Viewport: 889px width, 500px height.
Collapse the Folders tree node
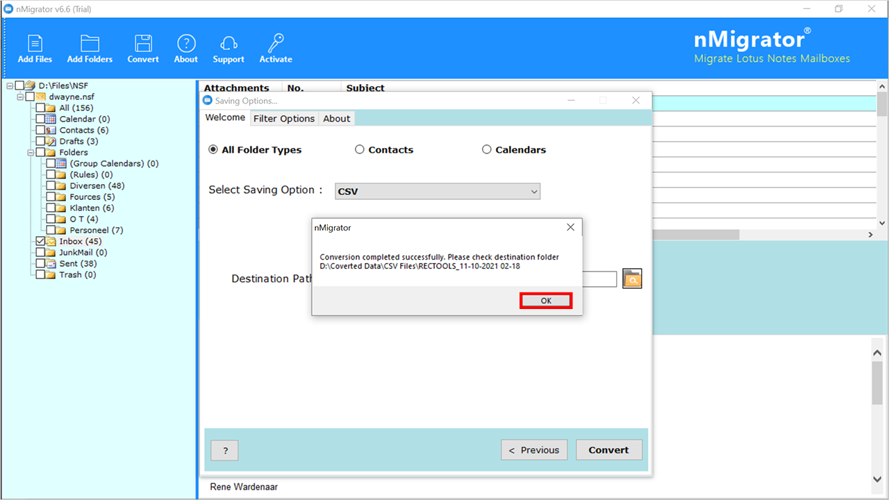pyautogui.click(x=31, y=152)
